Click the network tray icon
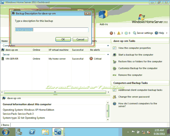This screenshot has width=170, height=136. coord(143,132)
